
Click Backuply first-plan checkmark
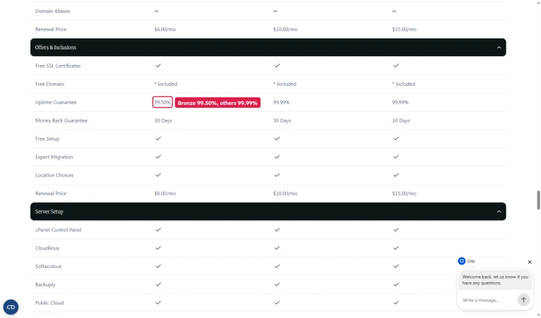(x=158, y=284)
